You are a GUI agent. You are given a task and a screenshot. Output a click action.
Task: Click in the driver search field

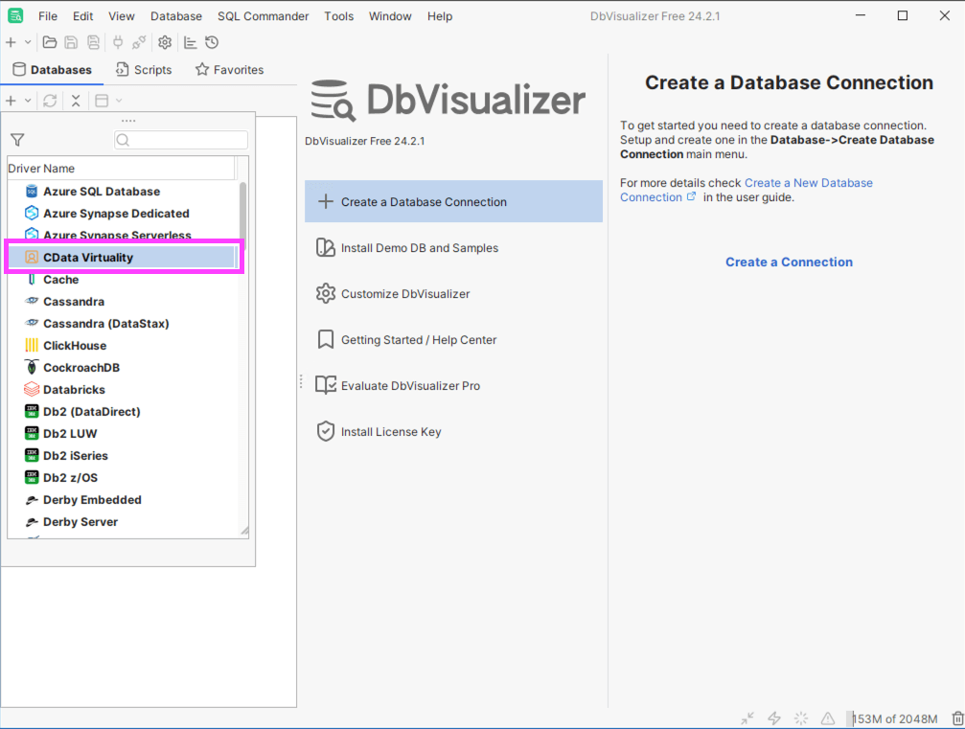point(180,140)
